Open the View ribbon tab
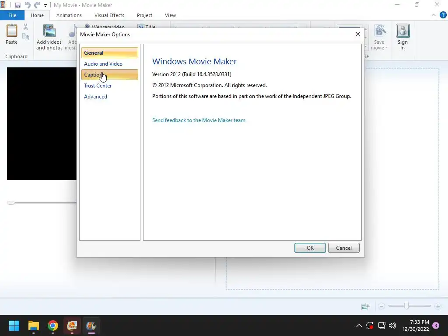The image size is (448, 336). pyautogui.click(x=170, y=15)
